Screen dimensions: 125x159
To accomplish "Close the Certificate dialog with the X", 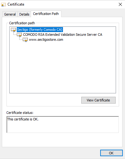I will pyautogui.click(x=120, y=4).
